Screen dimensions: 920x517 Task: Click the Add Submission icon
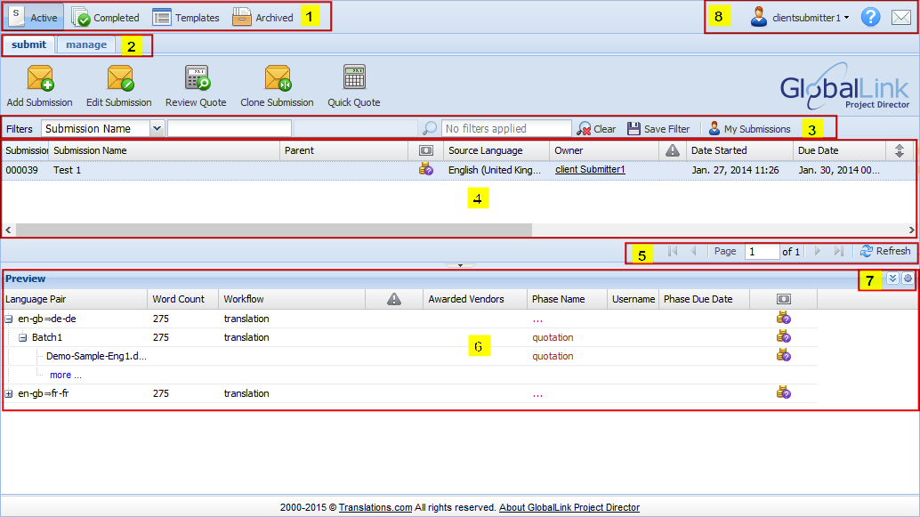[x=40, y=79]
